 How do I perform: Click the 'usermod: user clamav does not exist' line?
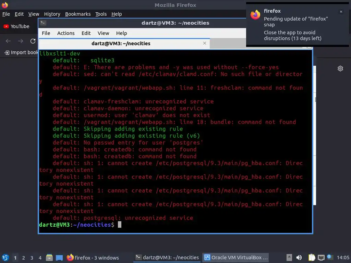point(131,115)
